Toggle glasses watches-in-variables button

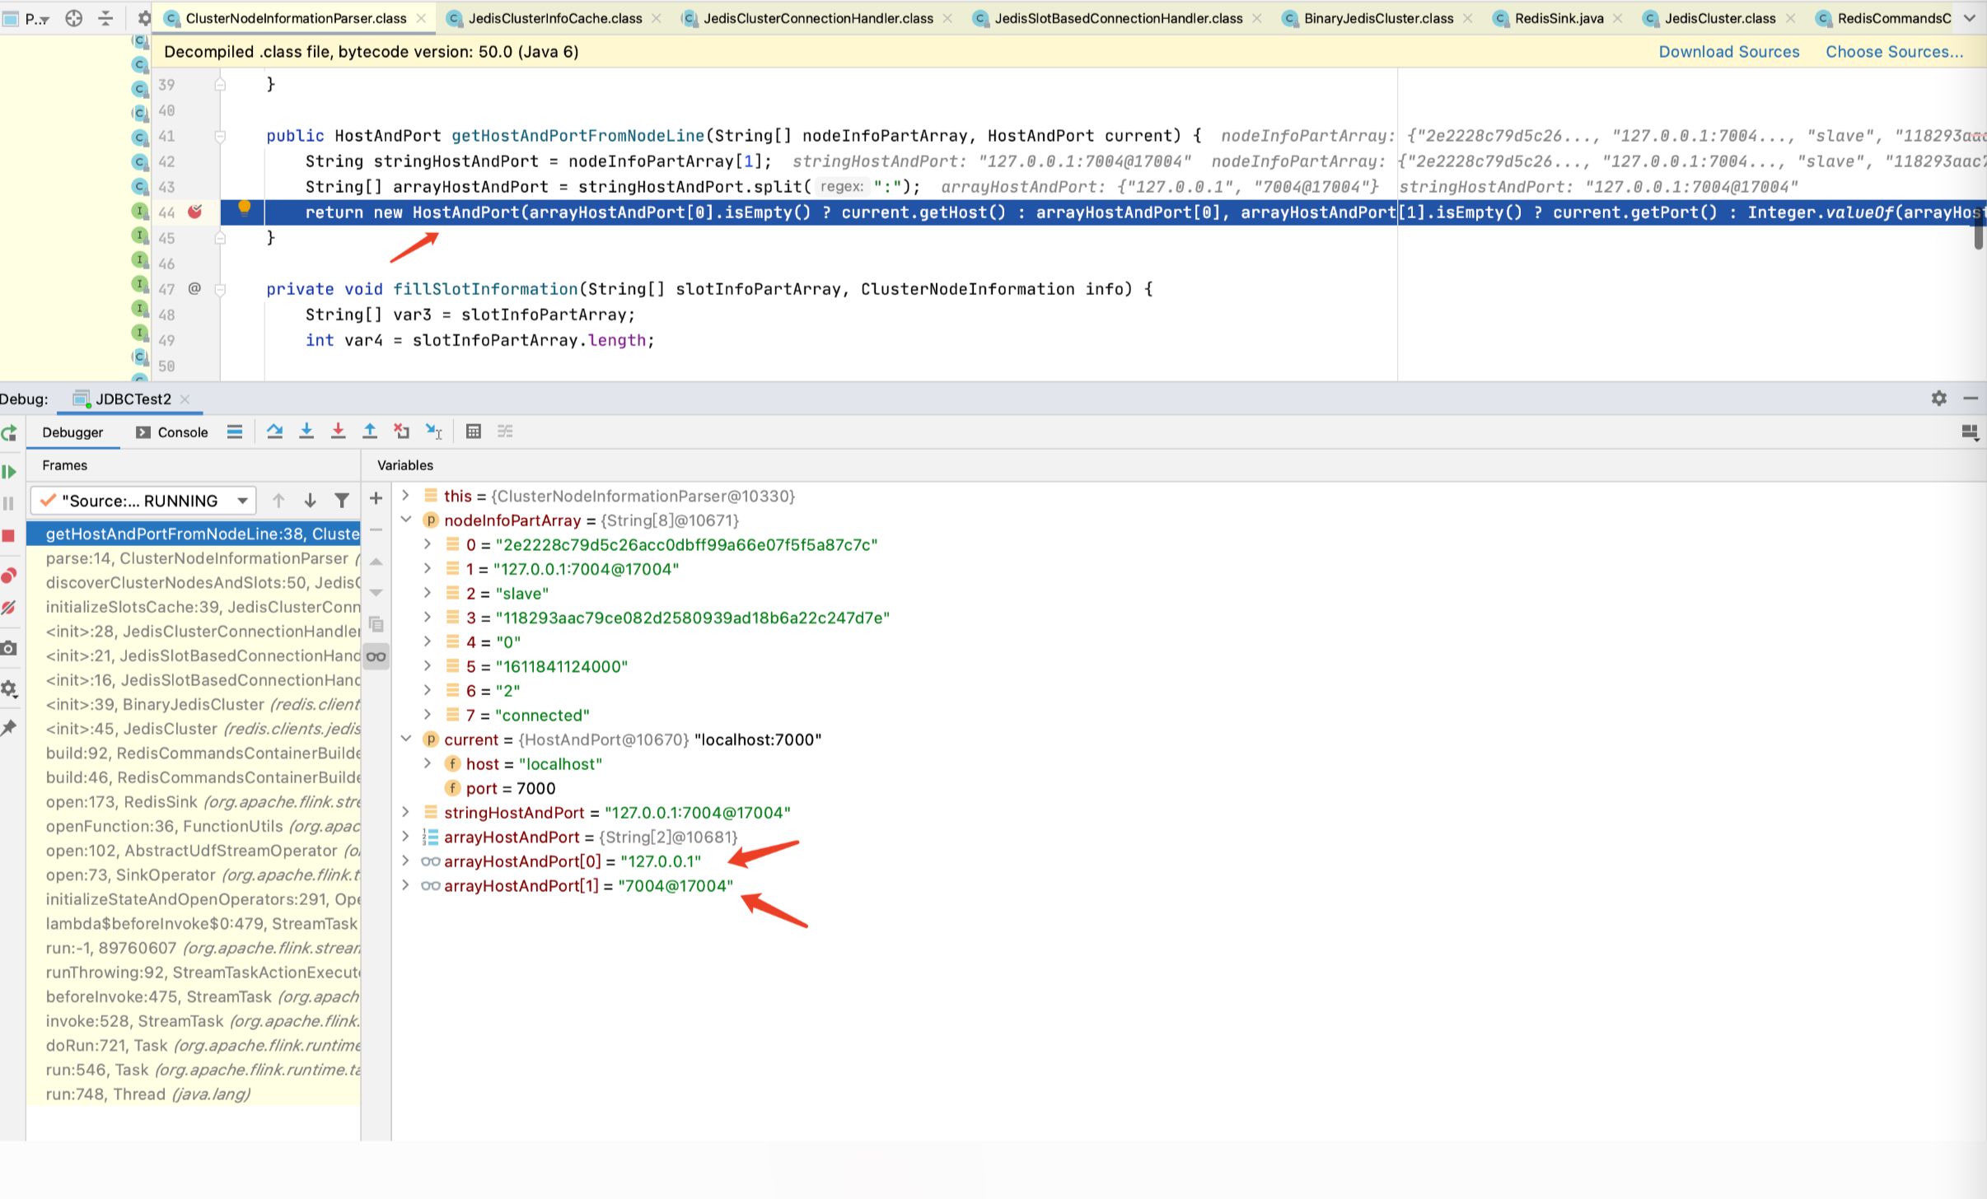tap(376, 656)
